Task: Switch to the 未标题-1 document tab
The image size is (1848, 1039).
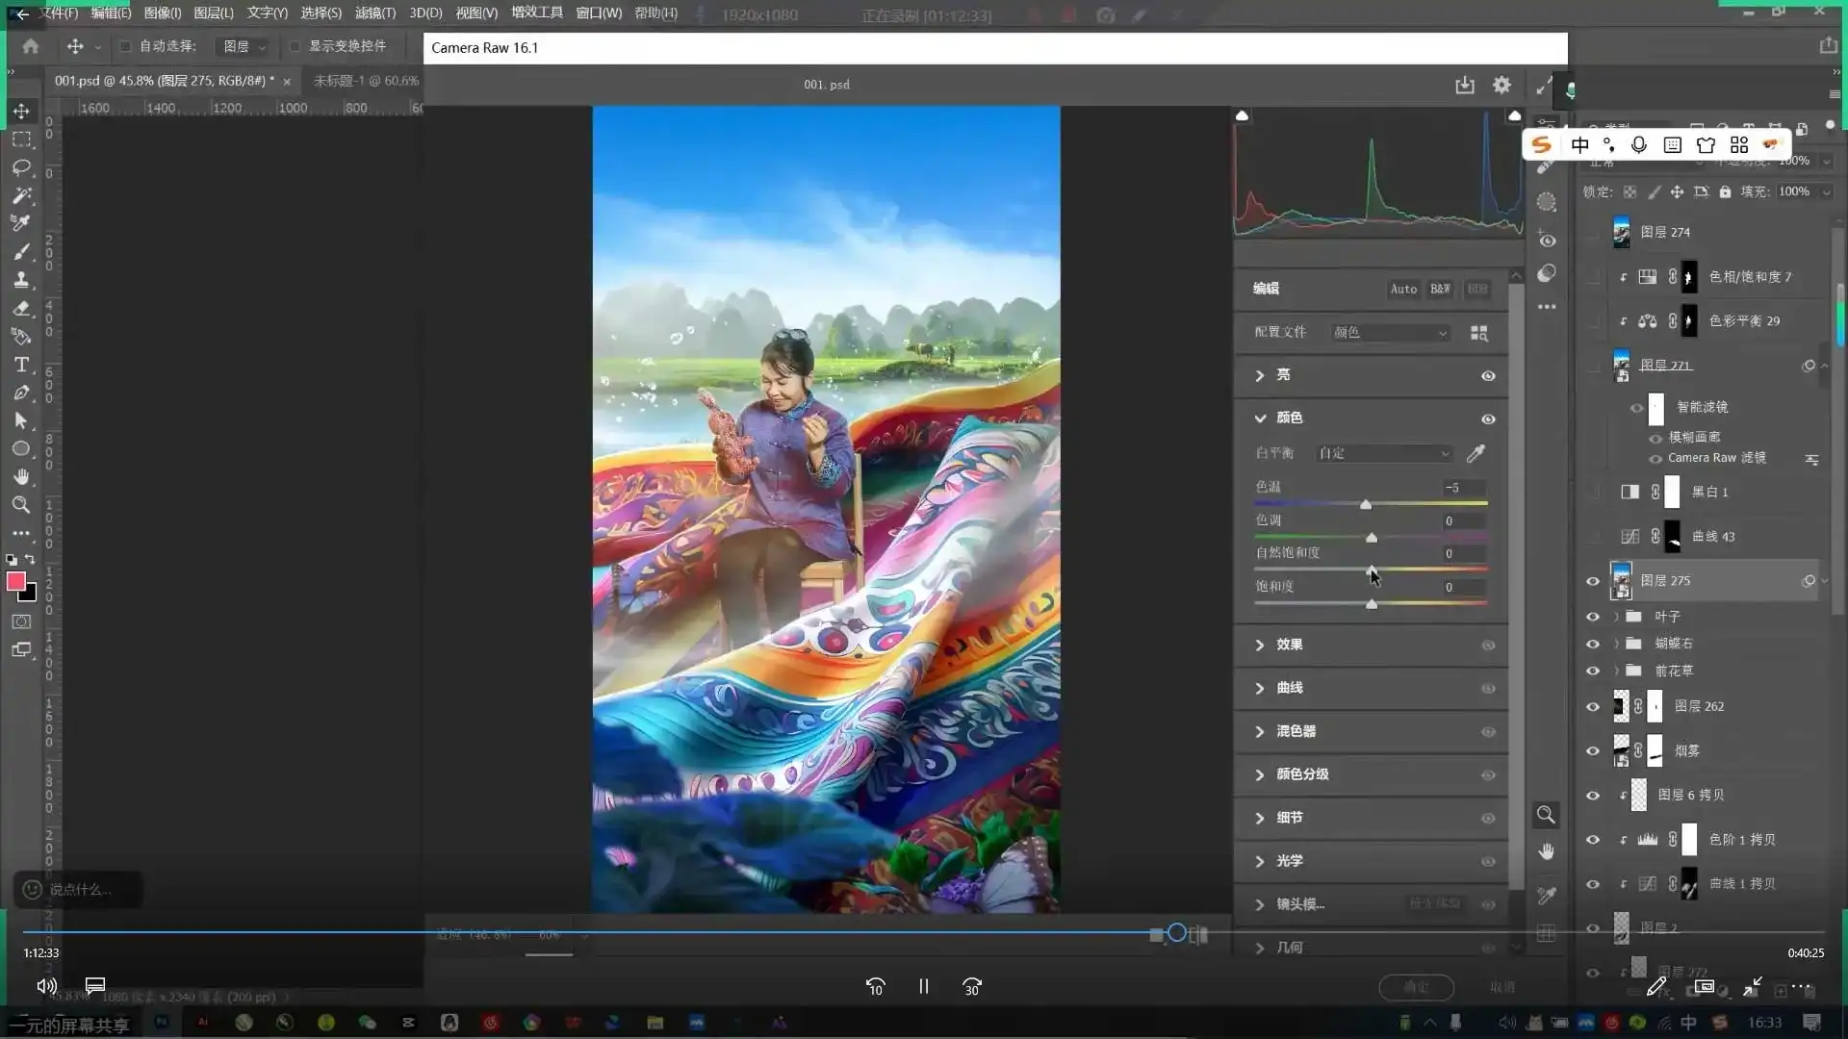Action: click(366, 81)
